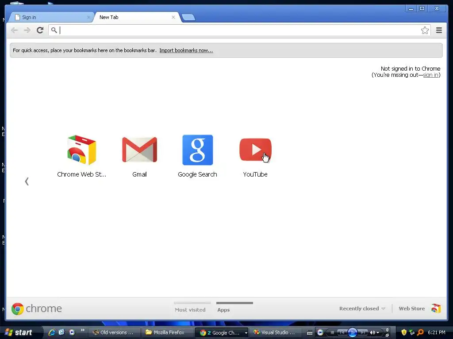Expand the Recently closed dropdown
The image size is (453, 339).
click(362, 309)
